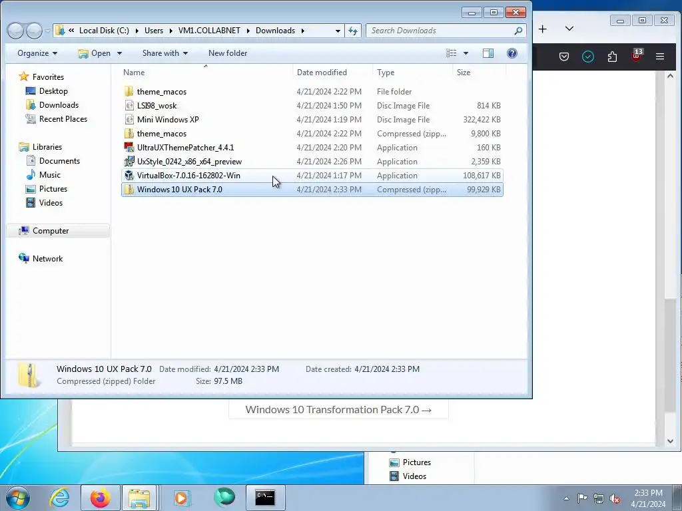Select the Mini Windows XP disc icon
Image resolution: width=682 pixels, height=511 pixels.
coord(129,119)
